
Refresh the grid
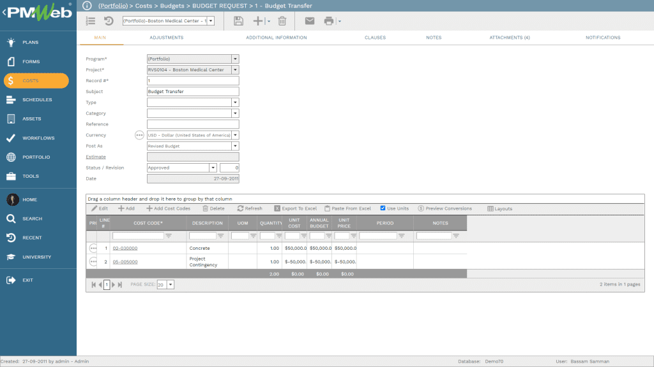click(x=250, y=208)
